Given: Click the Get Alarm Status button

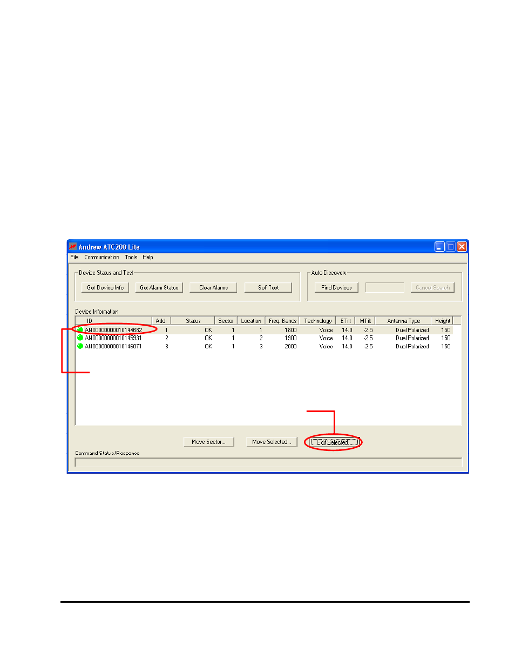Looking at the screenshot, I should point(159,288).
